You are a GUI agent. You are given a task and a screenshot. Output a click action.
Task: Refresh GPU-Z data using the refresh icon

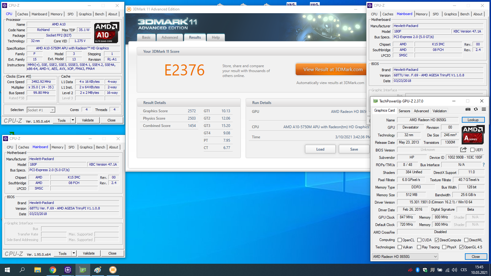476,109
